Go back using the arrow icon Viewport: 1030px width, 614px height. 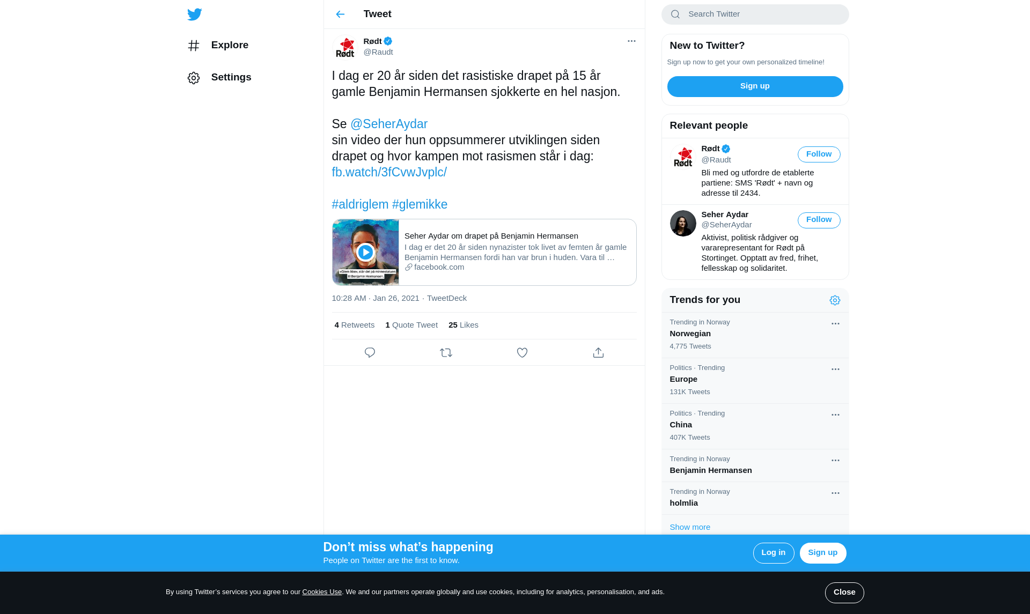(340, 14)
